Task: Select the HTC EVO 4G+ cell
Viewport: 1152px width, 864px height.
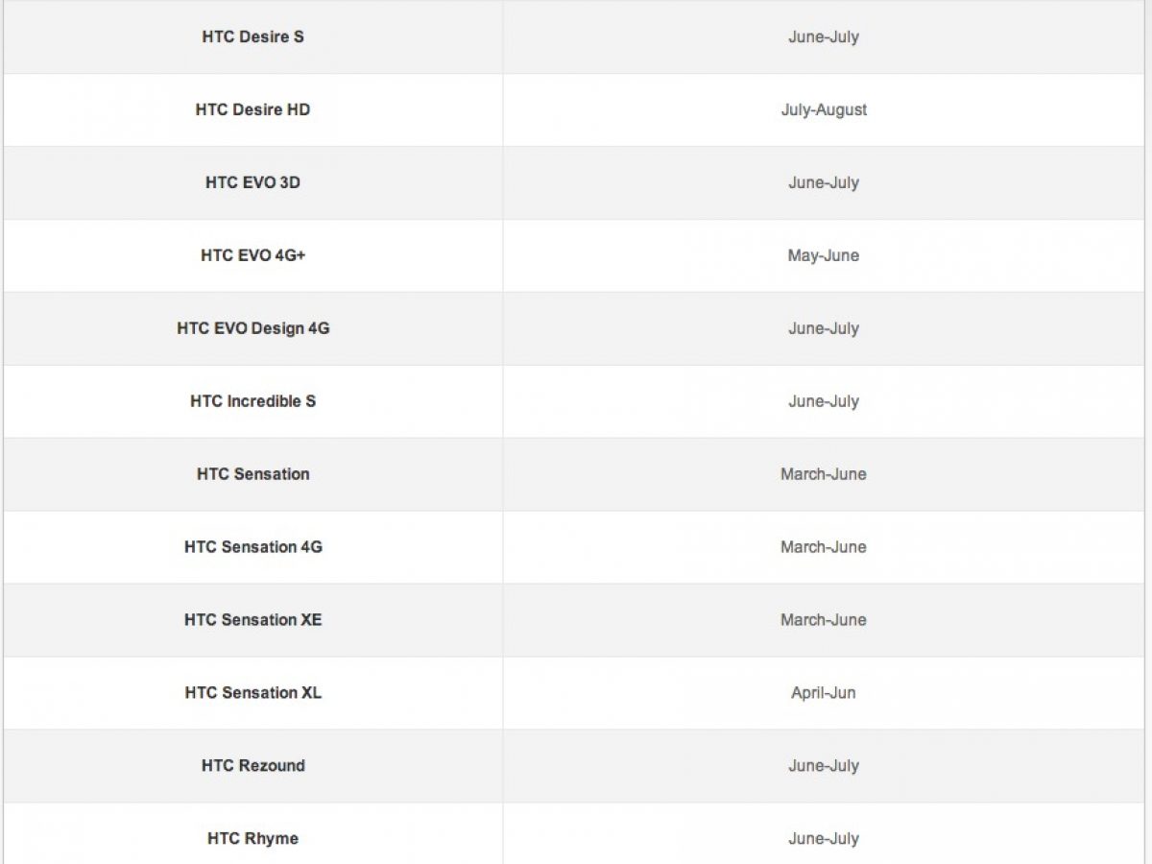Action: pos(252,256)
